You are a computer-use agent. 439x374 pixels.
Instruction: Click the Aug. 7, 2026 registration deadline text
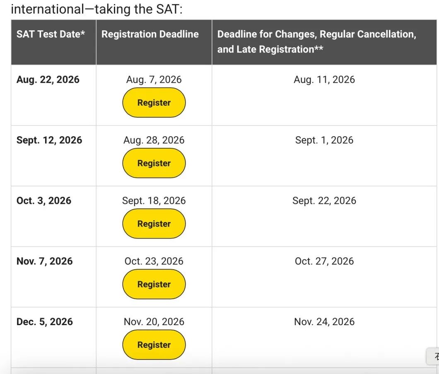[154, 80]
